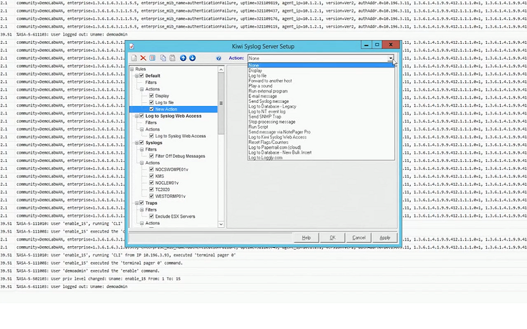527x329 pixels.
Task: Click the Apply button
Action: [385, 237]
